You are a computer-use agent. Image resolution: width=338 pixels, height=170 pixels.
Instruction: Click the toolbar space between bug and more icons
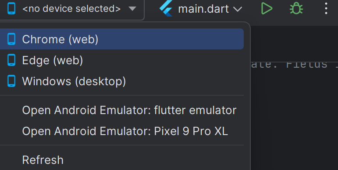[x=313, y=9]
